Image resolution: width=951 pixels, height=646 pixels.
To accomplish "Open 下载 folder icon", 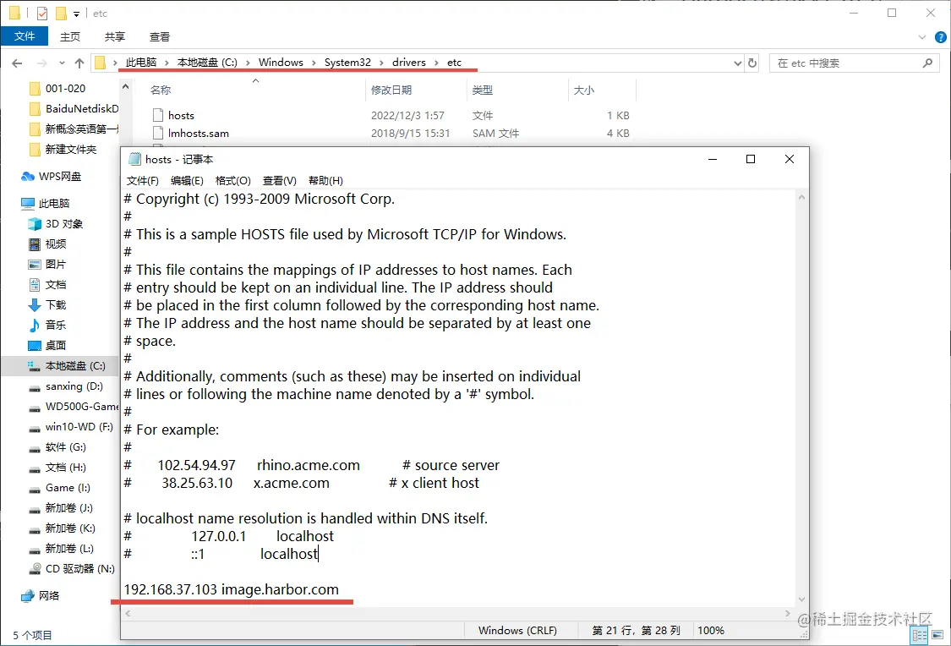I will click(35, 305).
